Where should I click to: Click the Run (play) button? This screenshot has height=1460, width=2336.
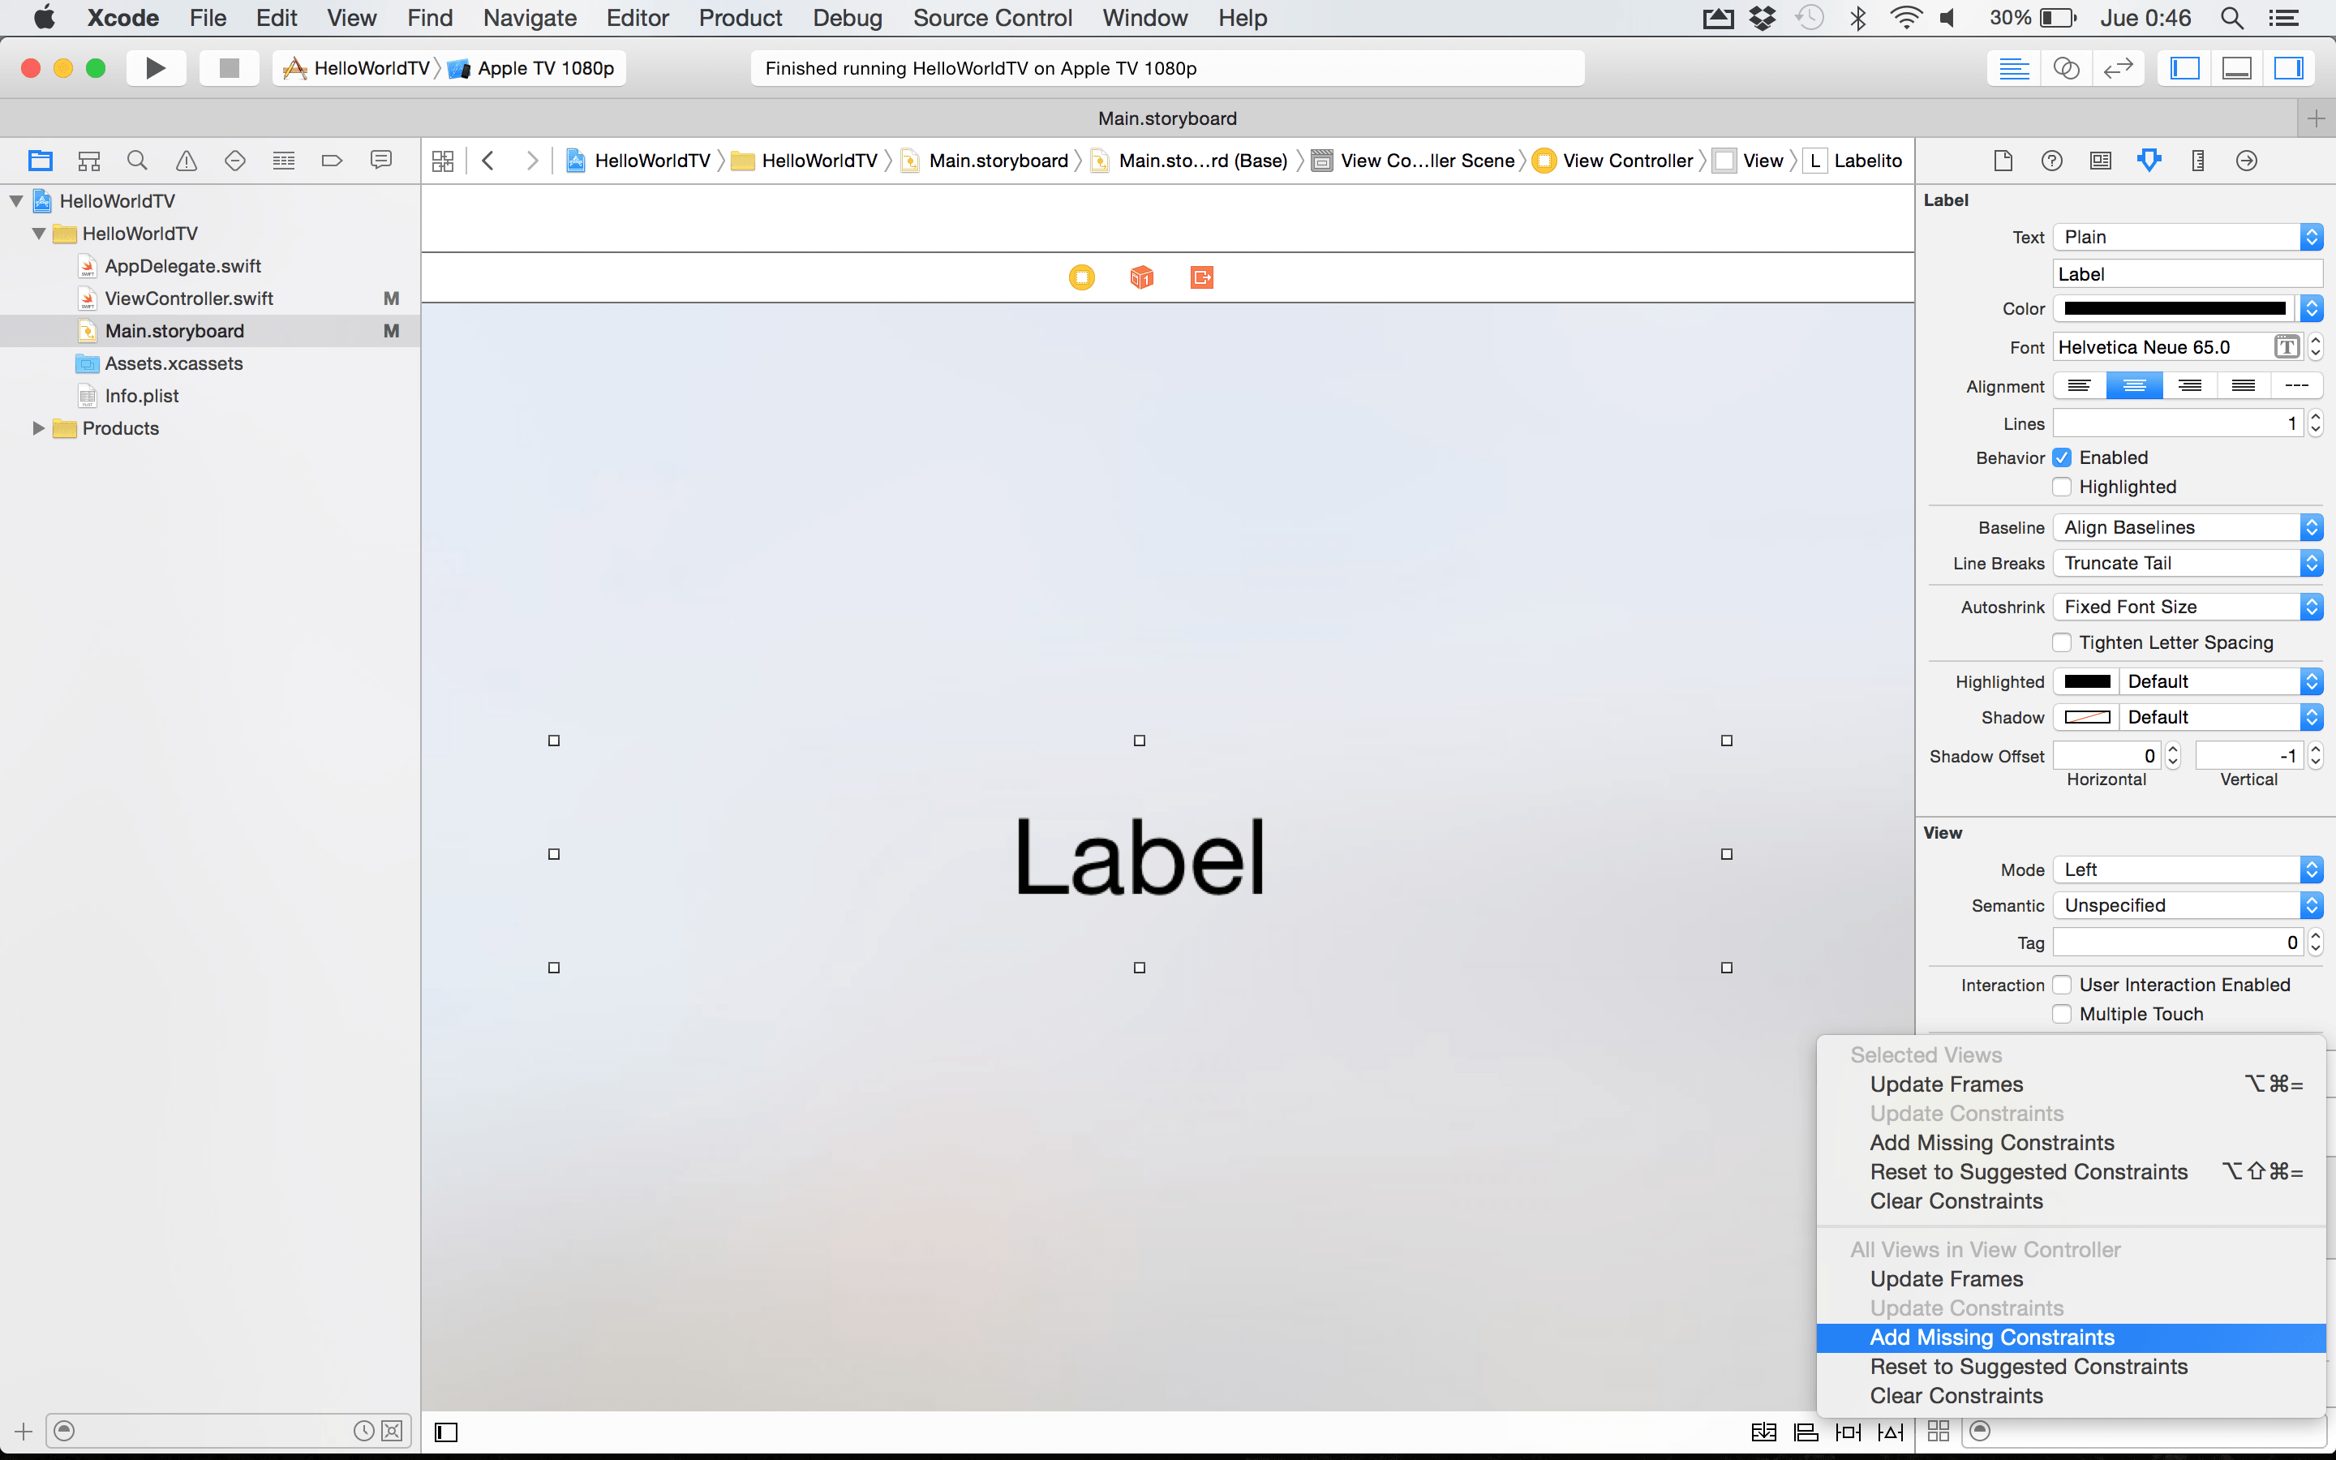pyautogui.click(x=154, y=67)
